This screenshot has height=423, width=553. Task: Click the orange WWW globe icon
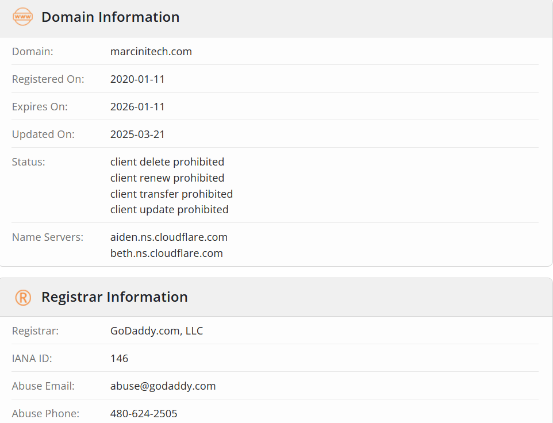(x=22, y=17)
